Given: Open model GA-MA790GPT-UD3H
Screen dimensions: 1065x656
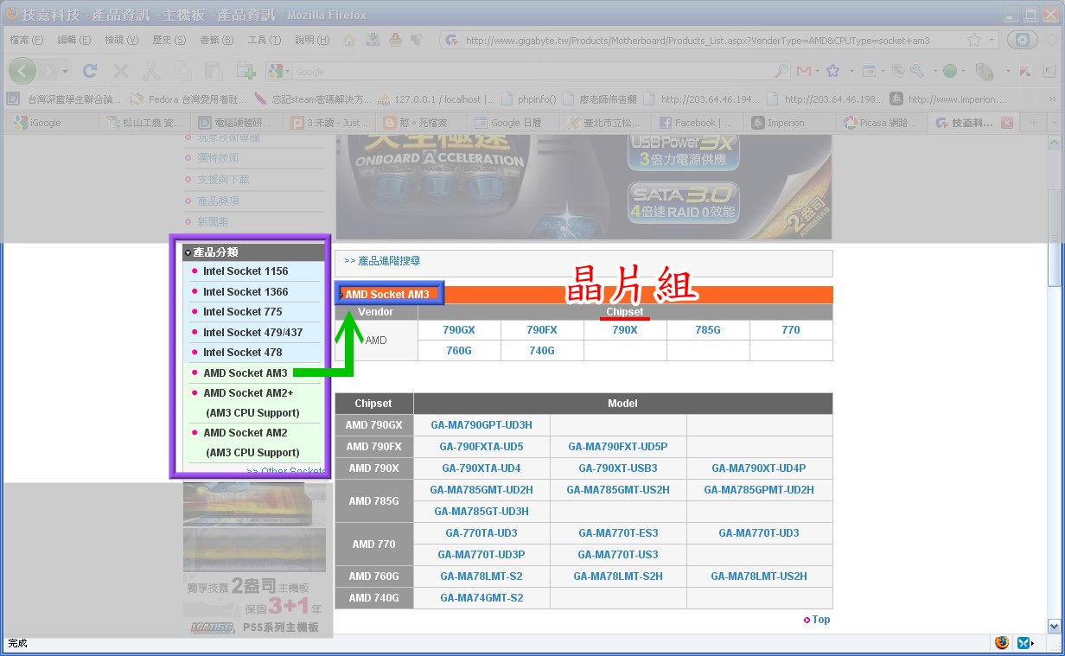Looking at the screenshot, I should [481, 425].
